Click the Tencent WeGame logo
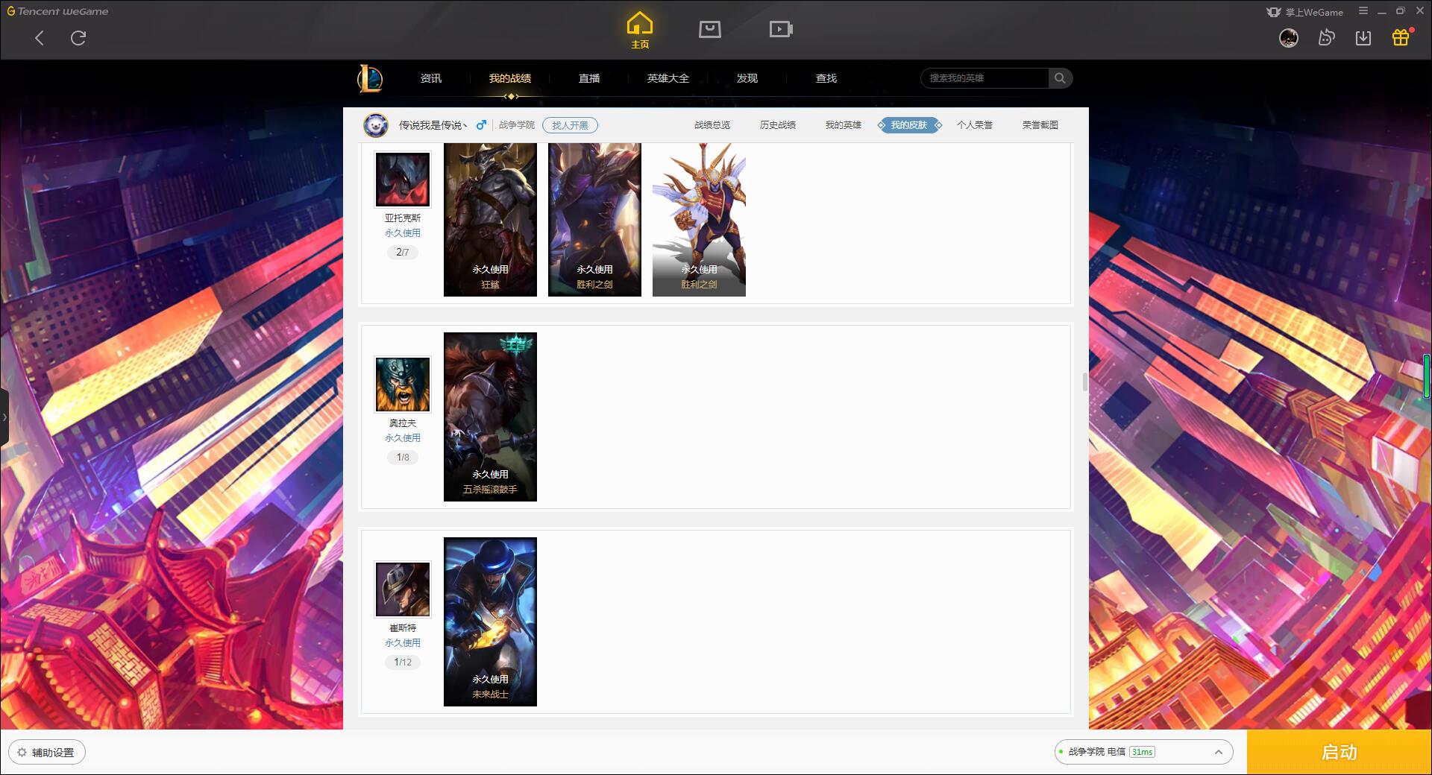This screenshot has height=775, width=1432. tap(58, 11)
